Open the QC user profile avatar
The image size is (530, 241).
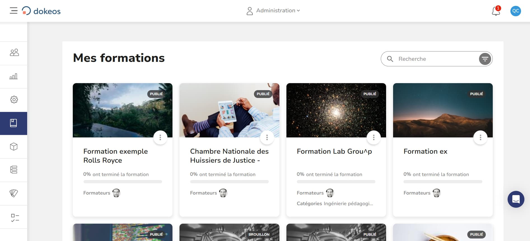pos(516,11)
